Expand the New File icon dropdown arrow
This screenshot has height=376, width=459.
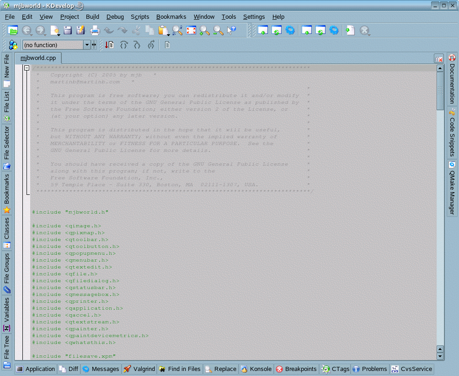pyautogui.click(x=59, y=34)
